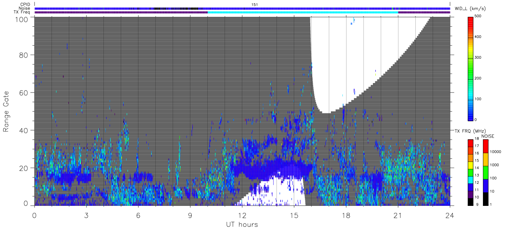Click the blue 11–12 MHz TX FRQ swatch
This screenshot has width=506, height=233.
click(471, 187)
